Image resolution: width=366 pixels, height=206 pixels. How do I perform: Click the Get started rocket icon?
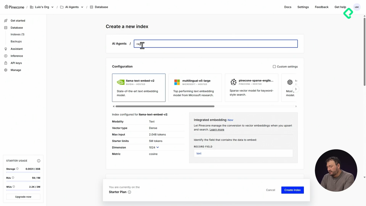tap(6, 21)
